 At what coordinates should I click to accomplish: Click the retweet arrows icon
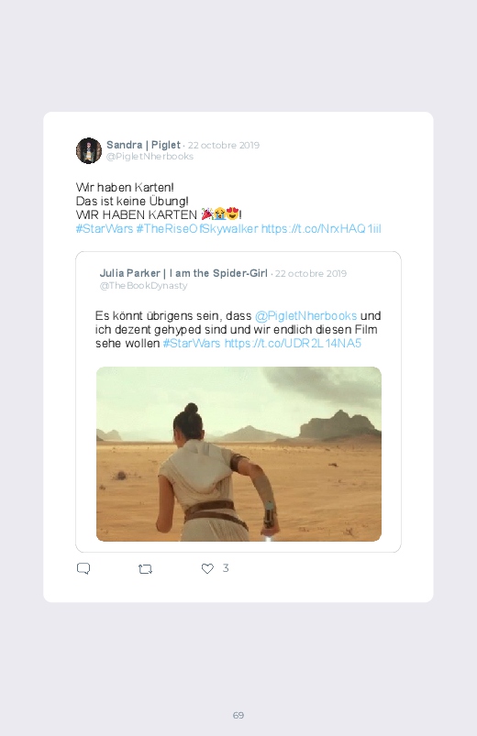(x=145, y=569)
